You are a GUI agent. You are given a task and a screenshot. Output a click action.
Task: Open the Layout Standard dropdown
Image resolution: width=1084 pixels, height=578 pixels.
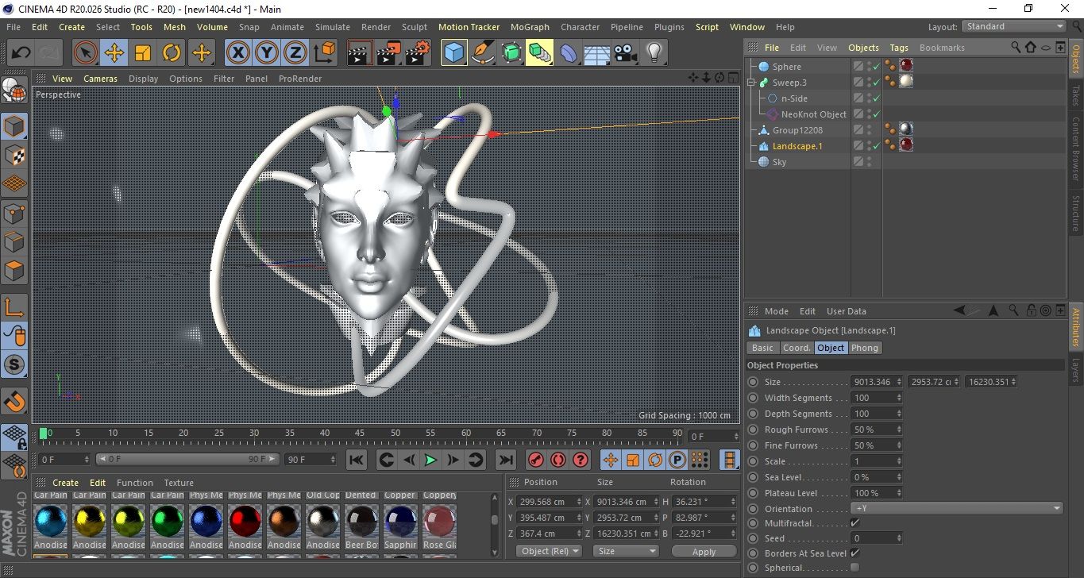[1014, 26]
